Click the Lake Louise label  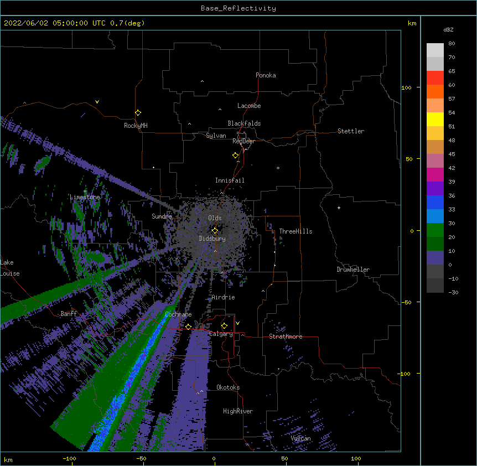[x=10, y=268]
